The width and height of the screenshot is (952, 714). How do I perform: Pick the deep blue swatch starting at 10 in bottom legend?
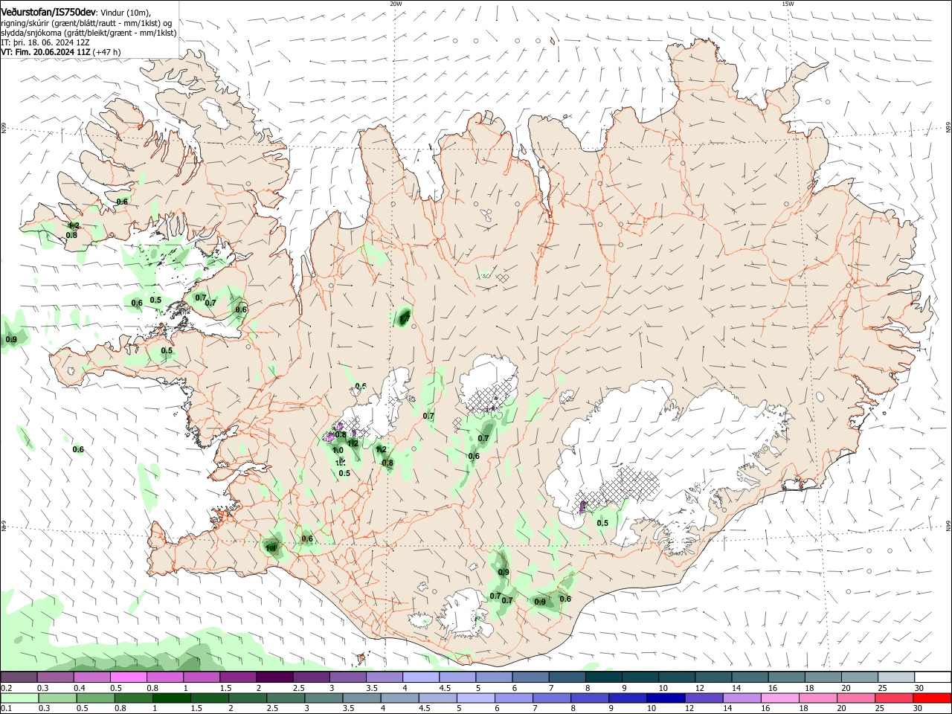(x=665, y=698)
